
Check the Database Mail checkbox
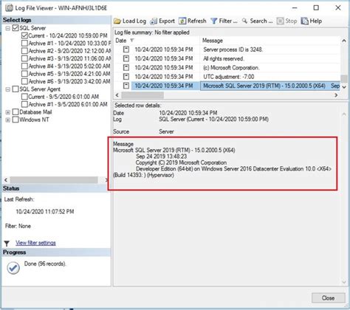pos(16,112)
